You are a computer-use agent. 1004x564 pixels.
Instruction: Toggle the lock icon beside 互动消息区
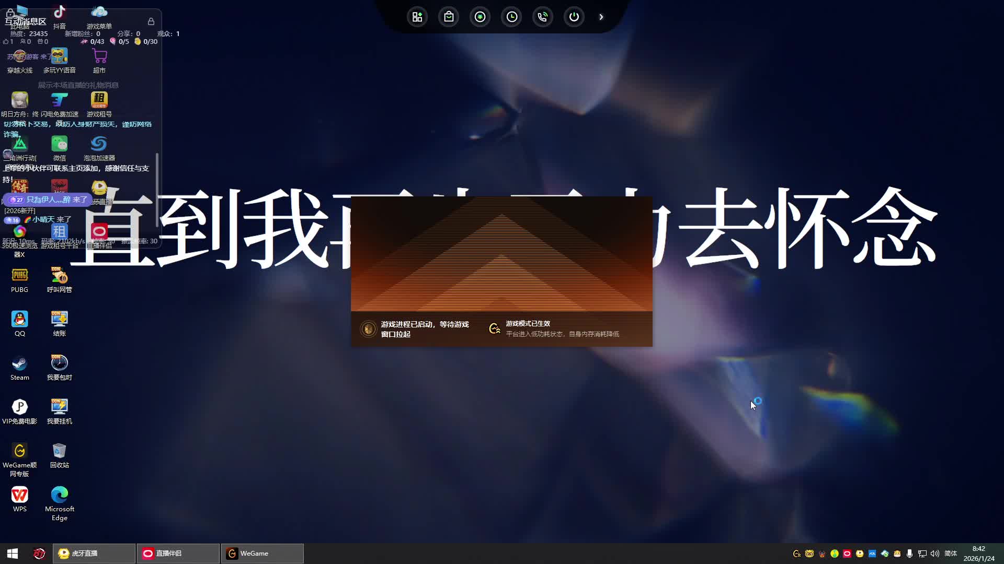(x=9, y=13)
